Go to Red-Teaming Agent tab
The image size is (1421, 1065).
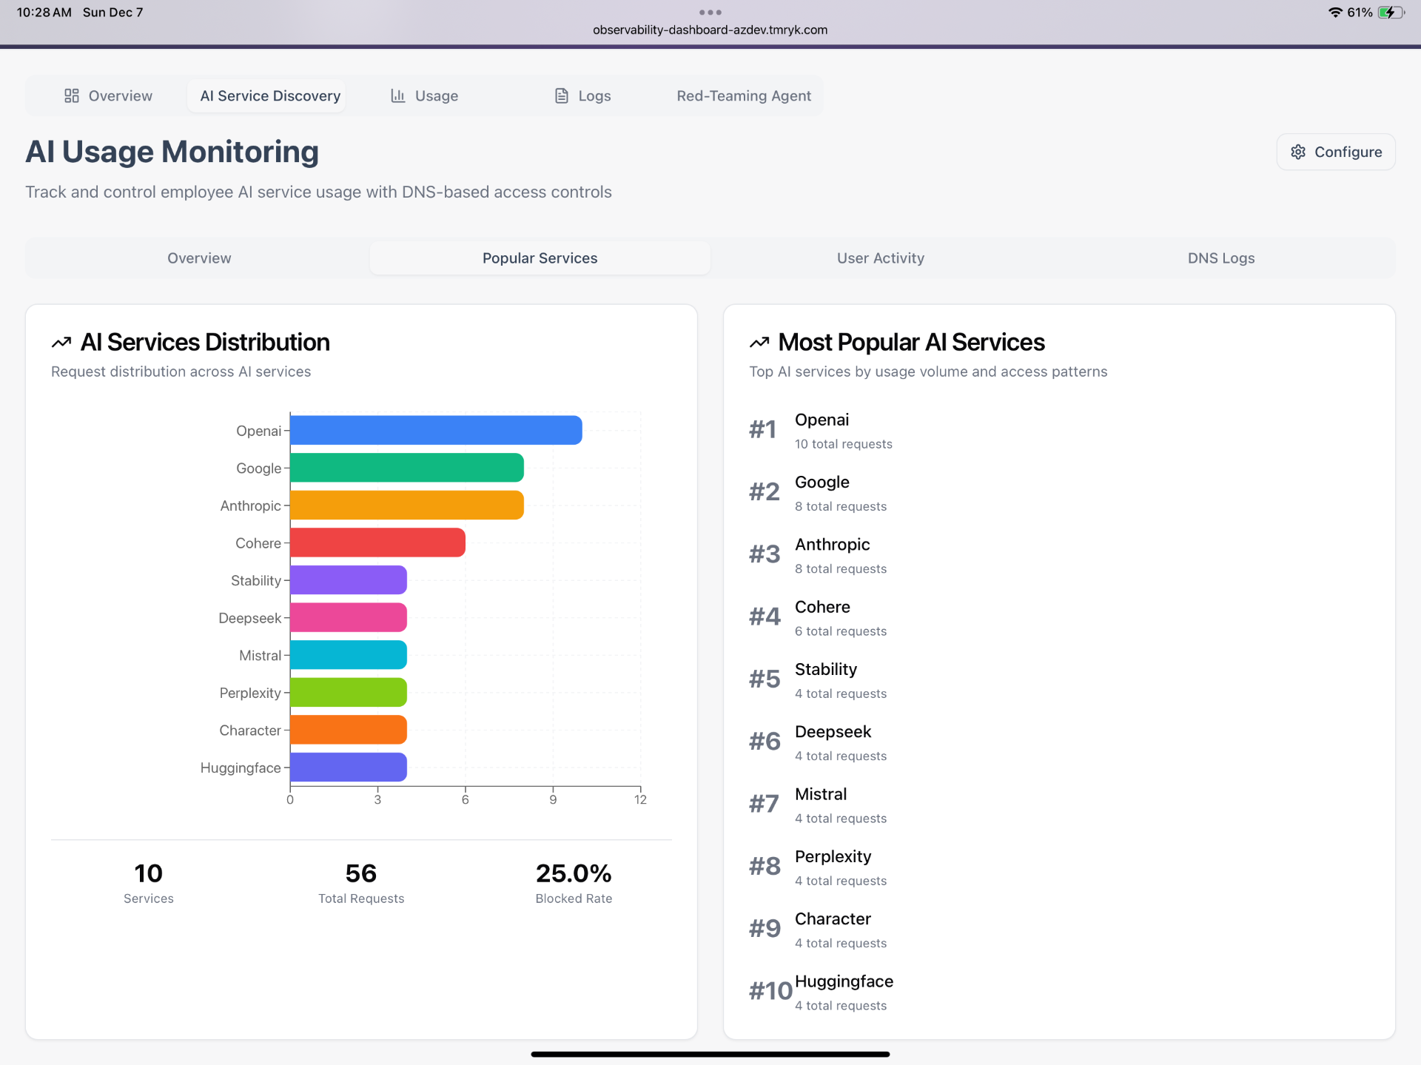744,95
